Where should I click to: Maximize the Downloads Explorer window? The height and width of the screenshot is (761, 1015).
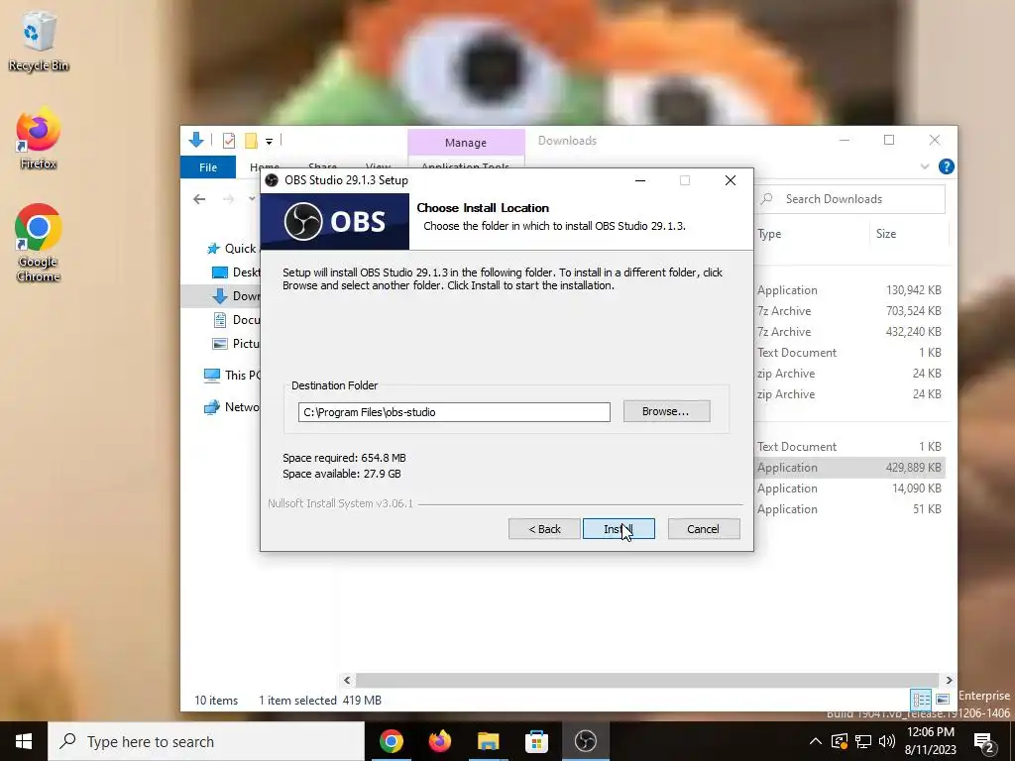889,141
